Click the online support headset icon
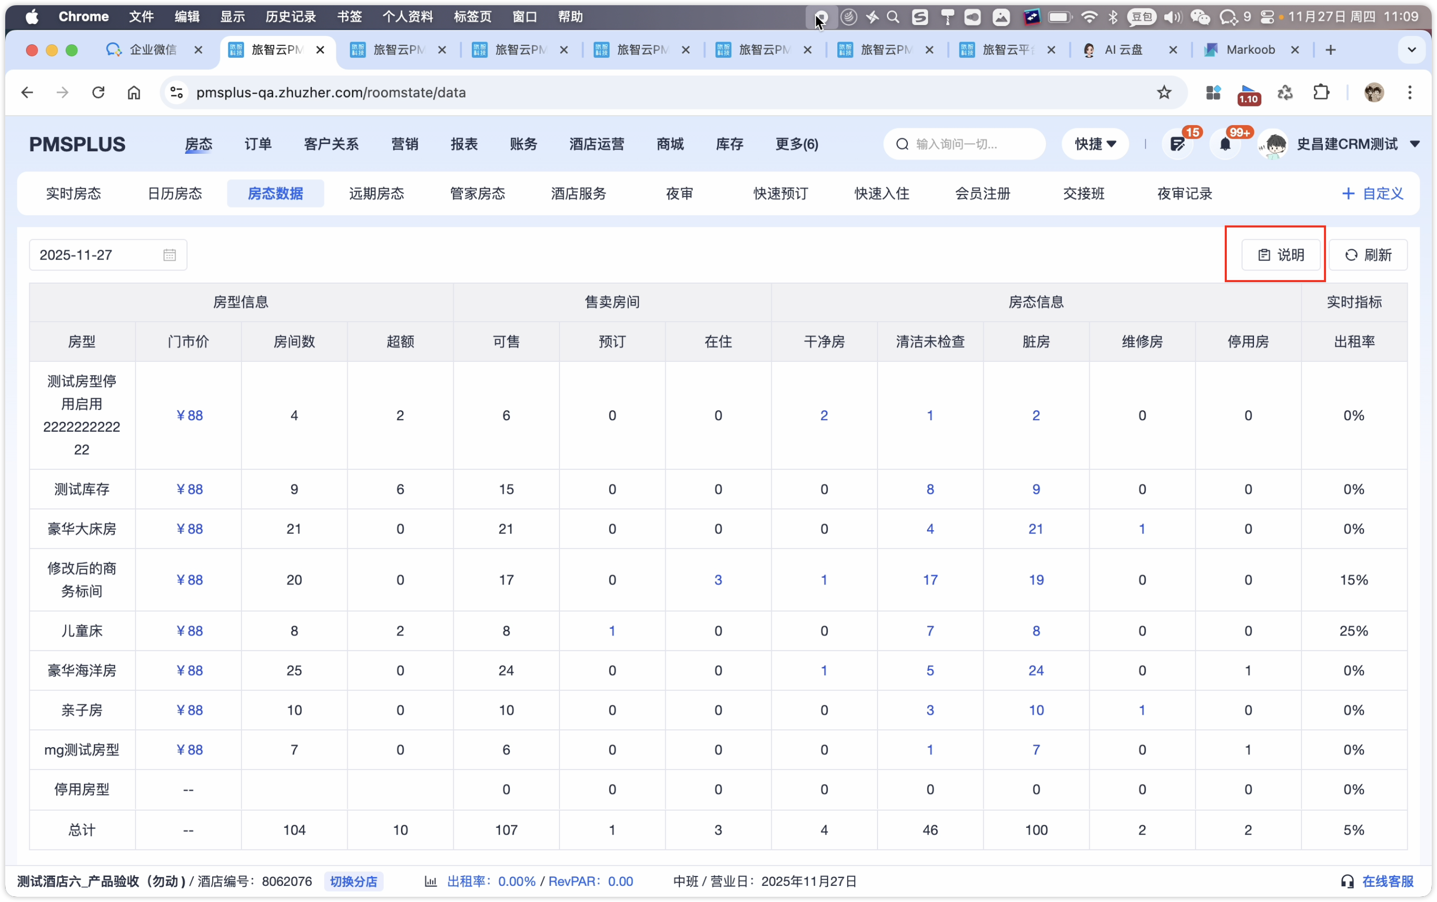The image size is (1437, 902). (x=1347, y=881)
